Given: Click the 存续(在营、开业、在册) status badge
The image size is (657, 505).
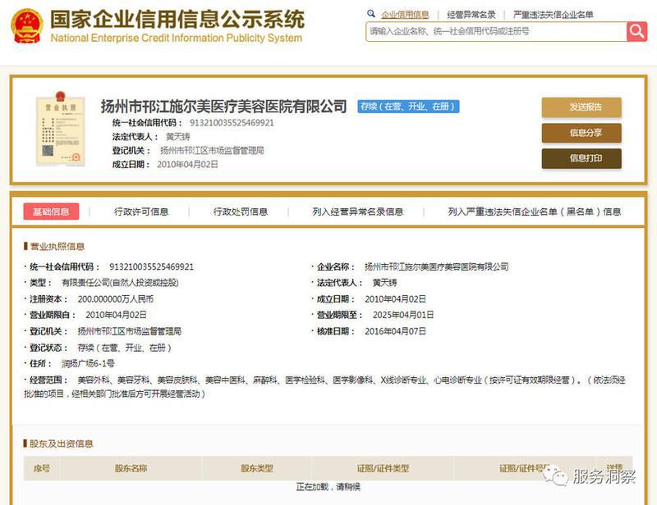Looking at the screenshot, I should click(407, 107).
